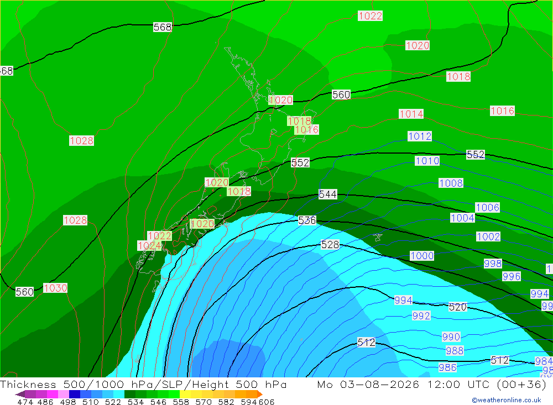Viewport: 553px width, 405px height.
Task: Click the map title 'Thickness 500/1000 hPa/SLP/Height 500 hPa'
Action: click(x=143, y=384)
